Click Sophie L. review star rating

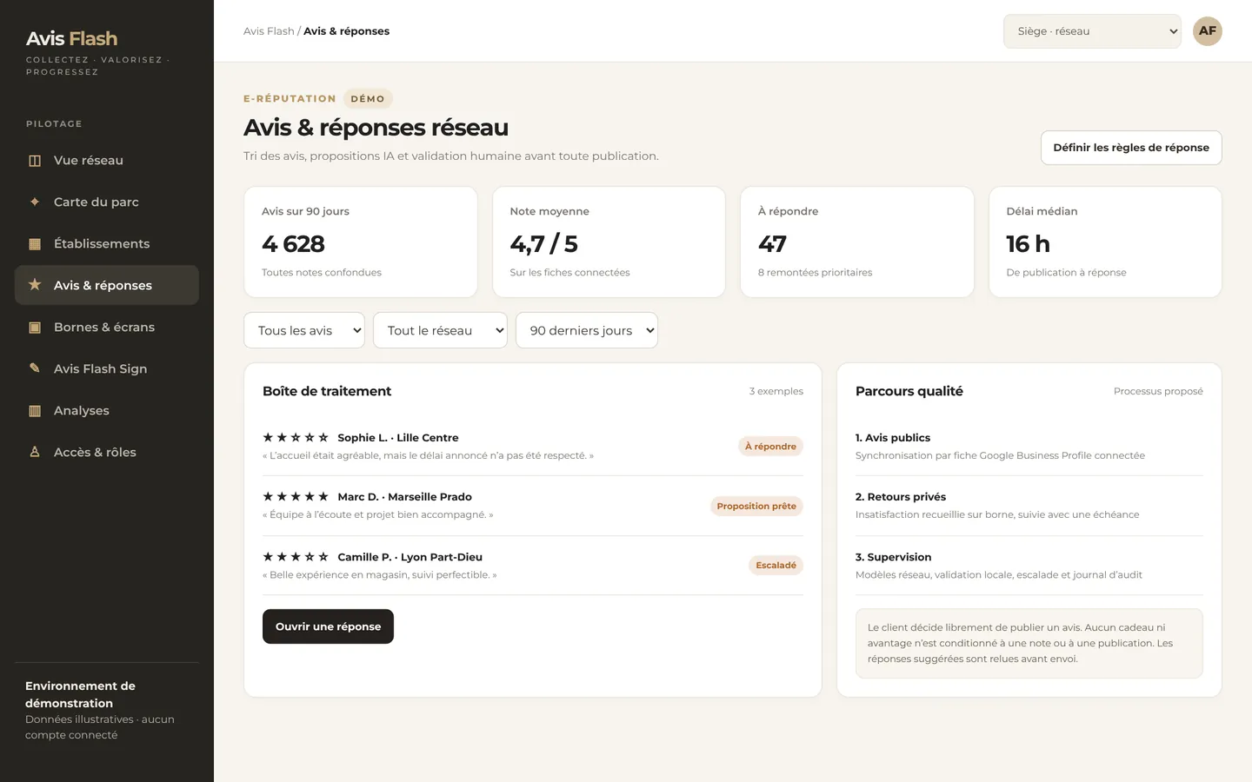[296, 438]
